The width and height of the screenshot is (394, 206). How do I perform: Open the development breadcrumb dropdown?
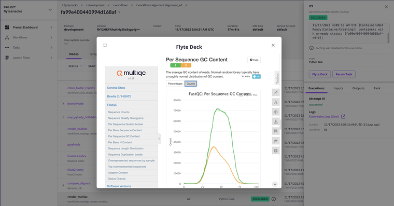point(108,5)
